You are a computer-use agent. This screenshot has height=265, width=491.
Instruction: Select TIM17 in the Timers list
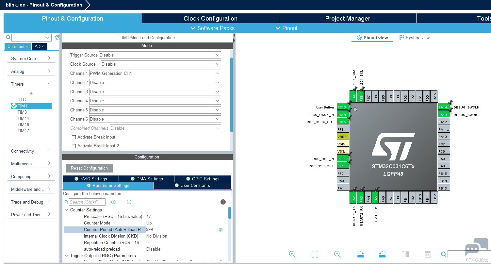[x=23, y=131]
